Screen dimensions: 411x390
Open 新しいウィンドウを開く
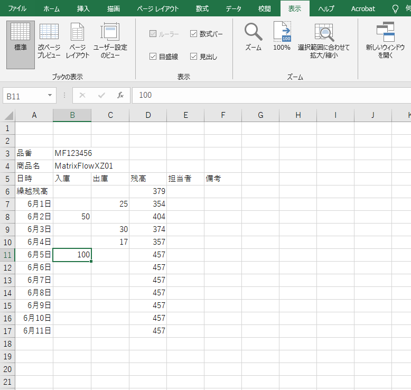pos(385,40)
